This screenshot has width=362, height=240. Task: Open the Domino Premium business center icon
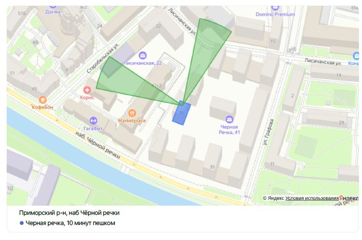(275, 7)
